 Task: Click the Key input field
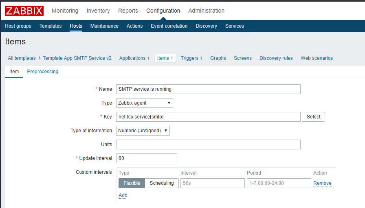pos(208,117)
